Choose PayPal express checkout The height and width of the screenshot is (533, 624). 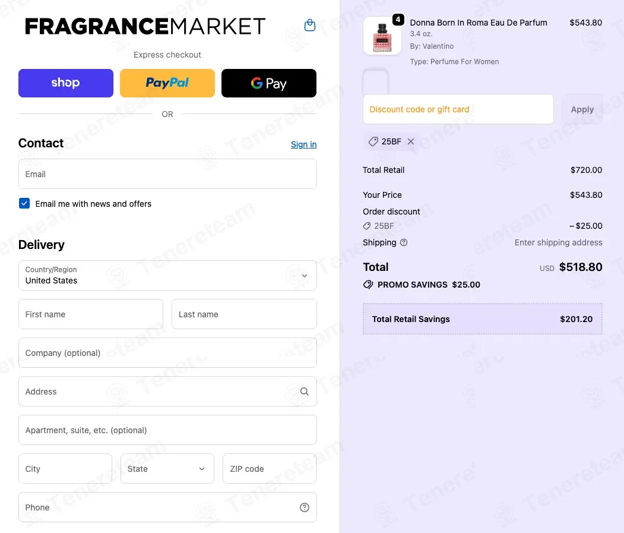167,83
